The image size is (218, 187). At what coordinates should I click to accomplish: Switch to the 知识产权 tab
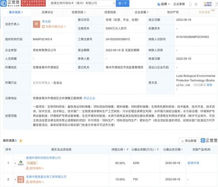[x=173, y=12]
